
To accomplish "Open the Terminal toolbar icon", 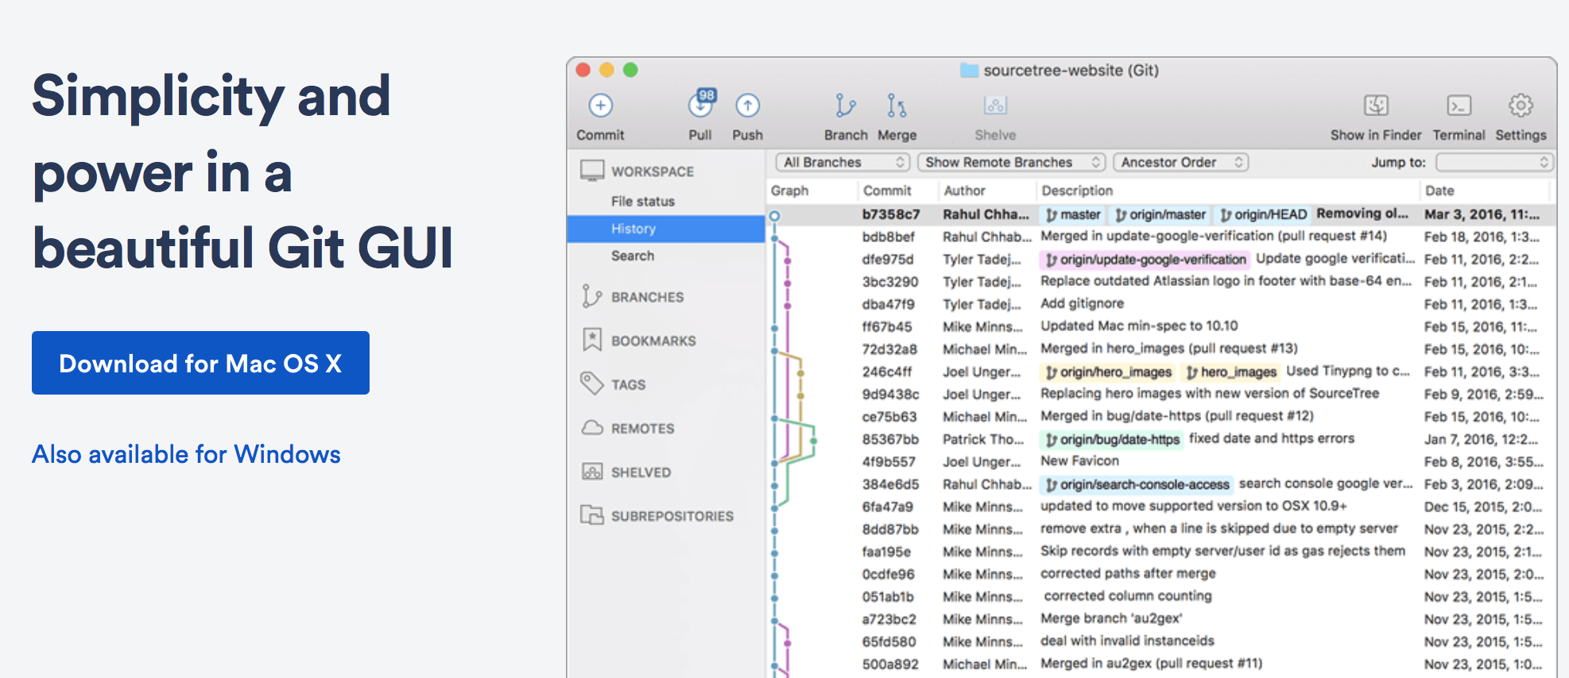I will tap(1459, 105).
